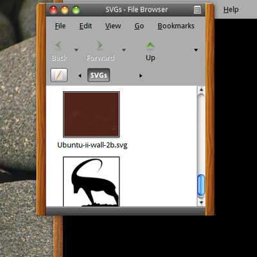Viewport: 257px width, 257px height.
Task: Click the right path bar scroll arrow
Action: point(141,76)
